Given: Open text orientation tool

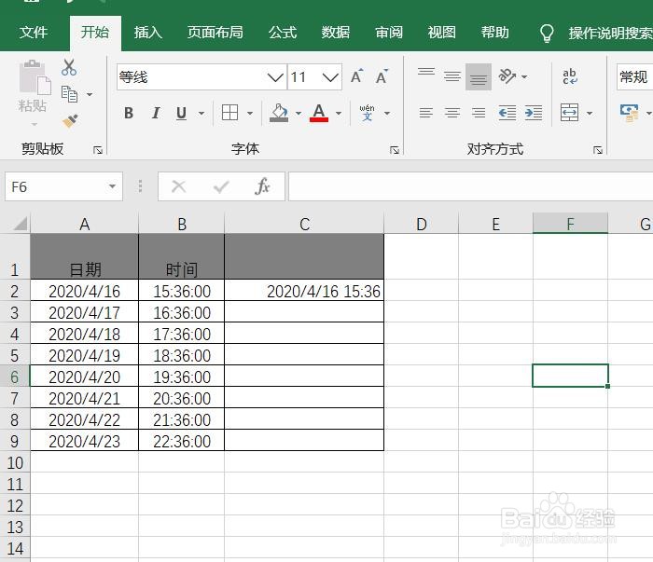Looking at the screenshot, I should (x=507, y=76).
